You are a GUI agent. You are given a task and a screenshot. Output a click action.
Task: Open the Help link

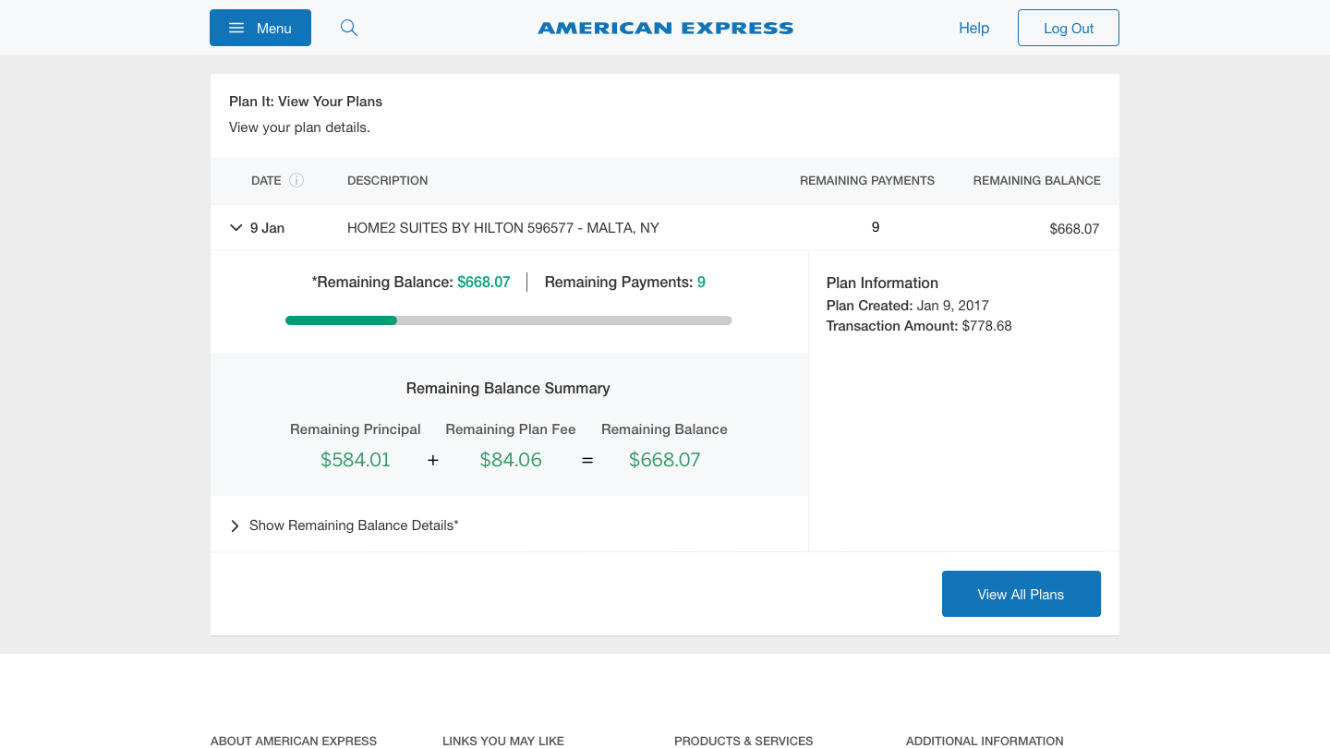[973, 29]
